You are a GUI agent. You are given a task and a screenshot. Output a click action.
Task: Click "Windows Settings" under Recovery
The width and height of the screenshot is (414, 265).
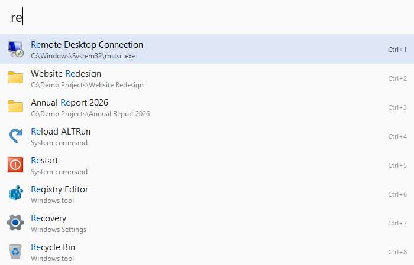pos(59,230)
